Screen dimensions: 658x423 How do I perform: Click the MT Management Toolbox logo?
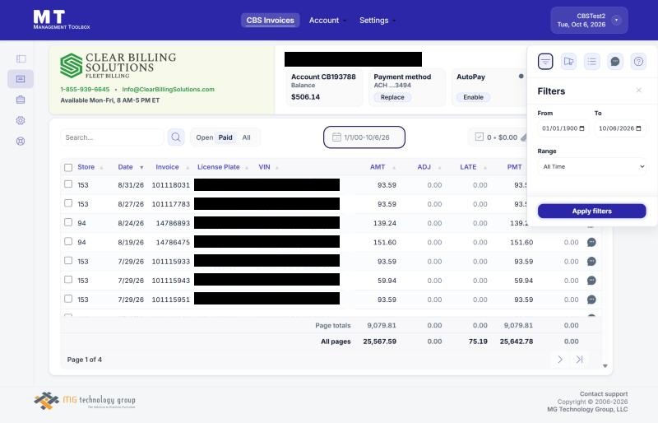[61, 20]
